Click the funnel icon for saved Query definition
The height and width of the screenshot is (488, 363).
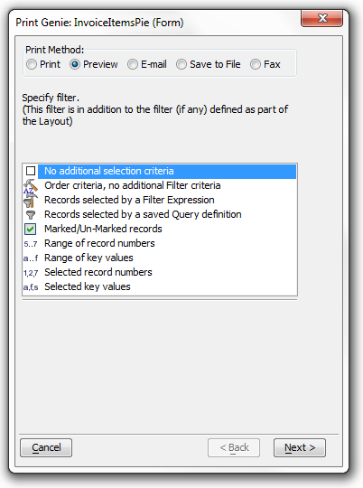coord(31,215)
